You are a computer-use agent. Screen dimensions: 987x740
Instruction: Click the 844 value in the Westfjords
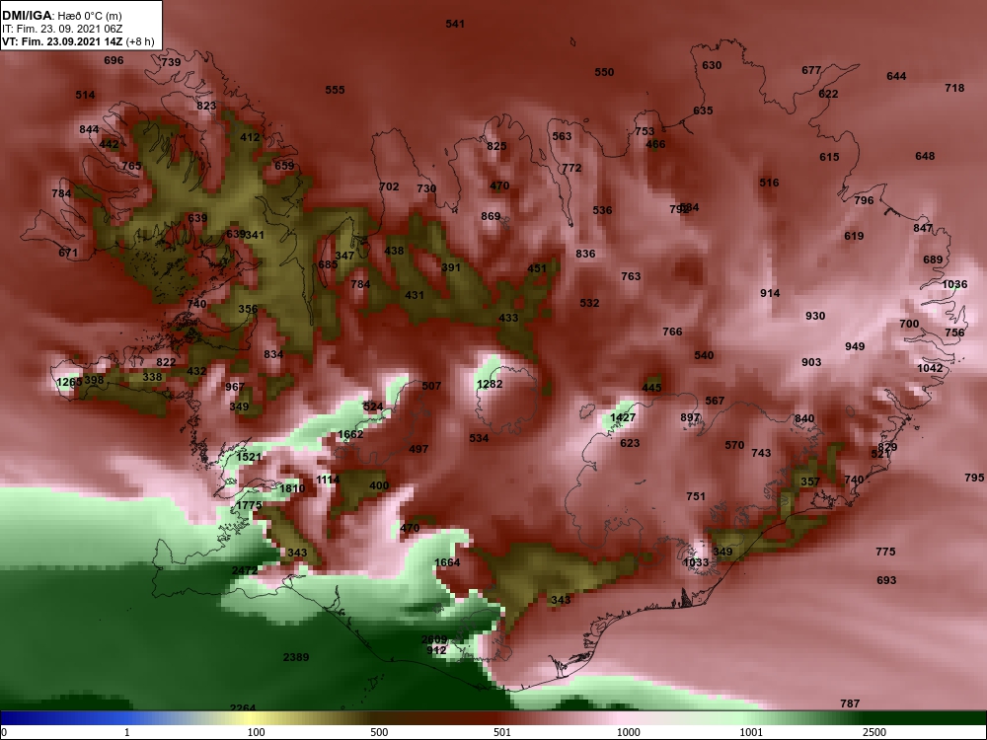tap(90, 129)
